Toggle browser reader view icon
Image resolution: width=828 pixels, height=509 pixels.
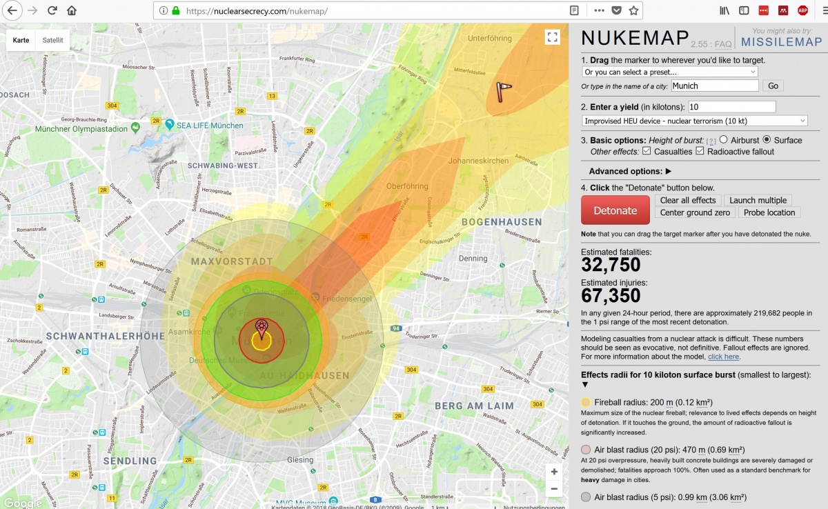point(574,10)
